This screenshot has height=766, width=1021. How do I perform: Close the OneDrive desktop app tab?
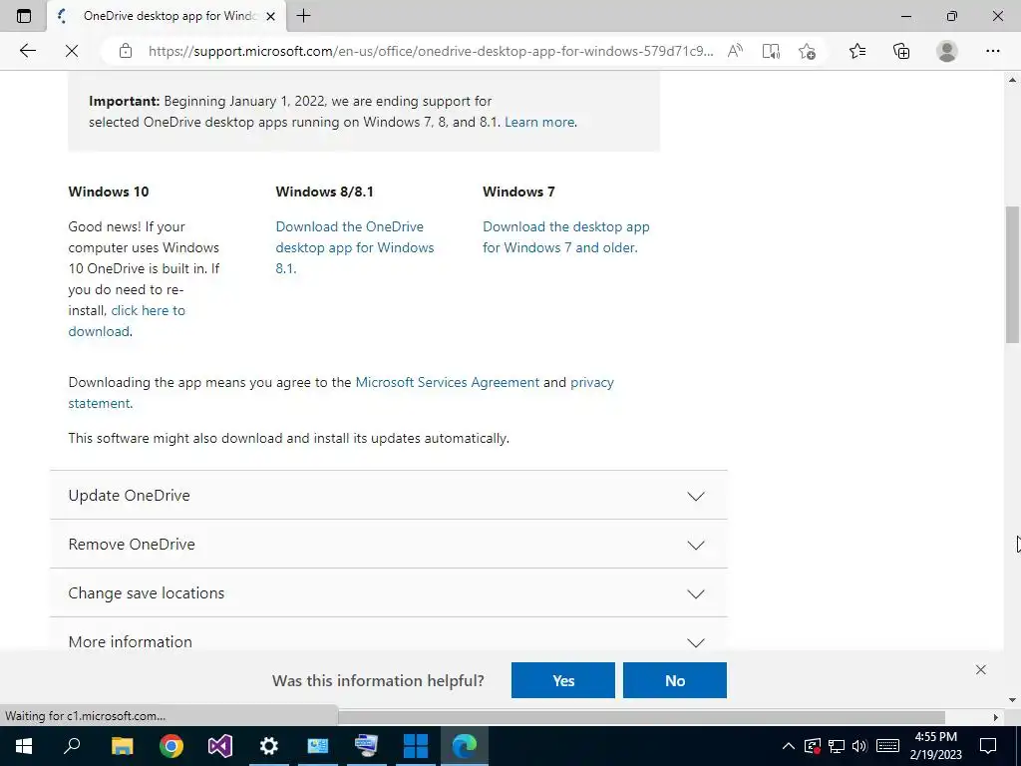pyautogui.click(x=271, y=16)
